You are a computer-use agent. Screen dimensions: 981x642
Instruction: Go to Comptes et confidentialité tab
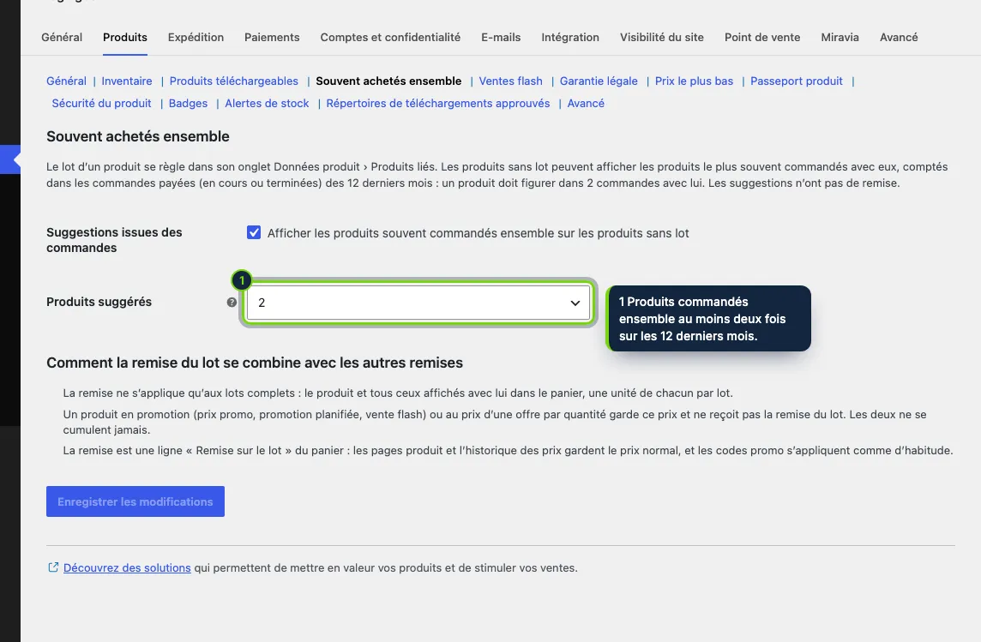pos(390,37)
